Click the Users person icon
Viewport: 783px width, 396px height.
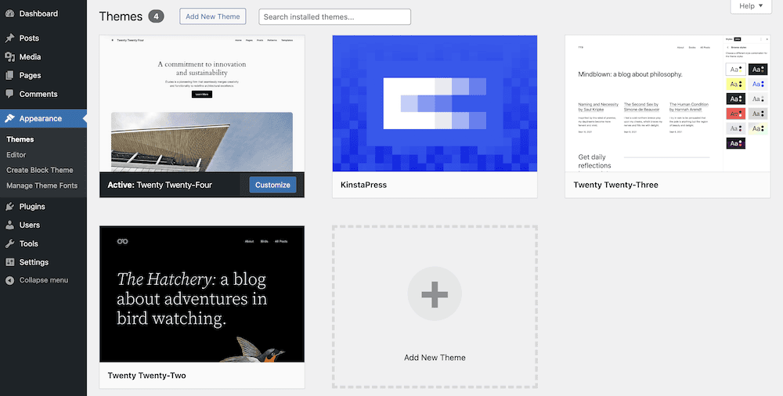[x=9, y=225]
